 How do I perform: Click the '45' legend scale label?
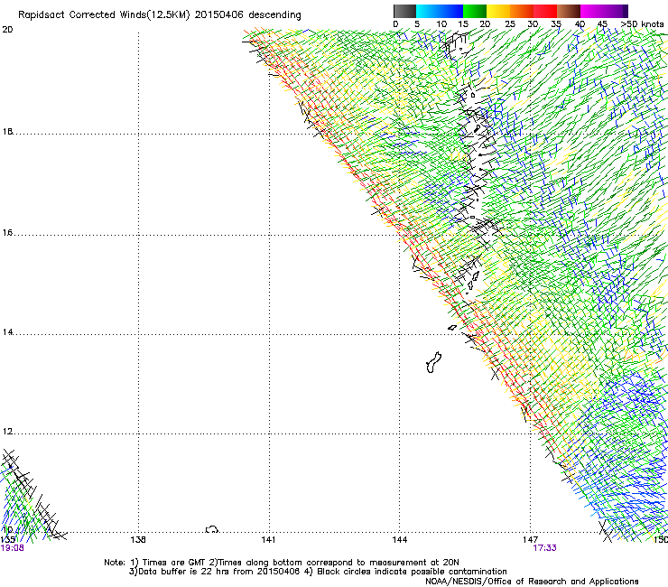tap(602, 24)
